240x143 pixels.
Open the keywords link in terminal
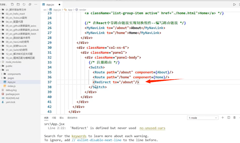(x=79, y=136)
